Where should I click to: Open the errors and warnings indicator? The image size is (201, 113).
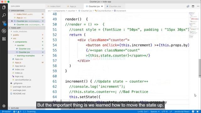tap(17, 112)
